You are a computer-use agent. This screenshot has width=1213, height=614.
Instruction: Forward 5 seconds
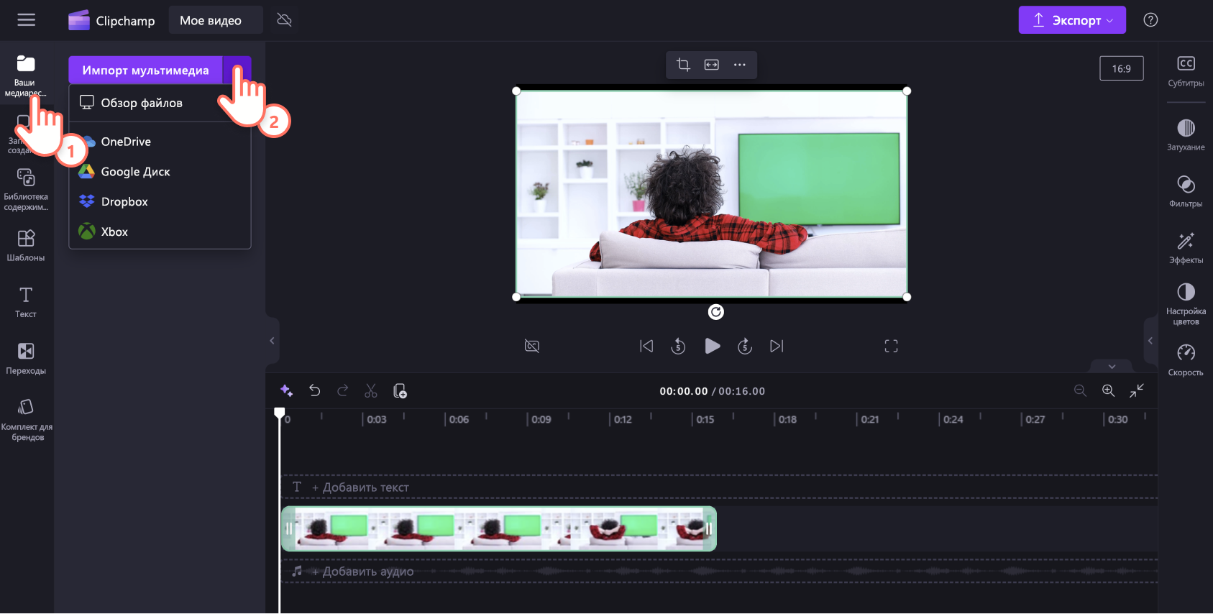pos(745,346)
